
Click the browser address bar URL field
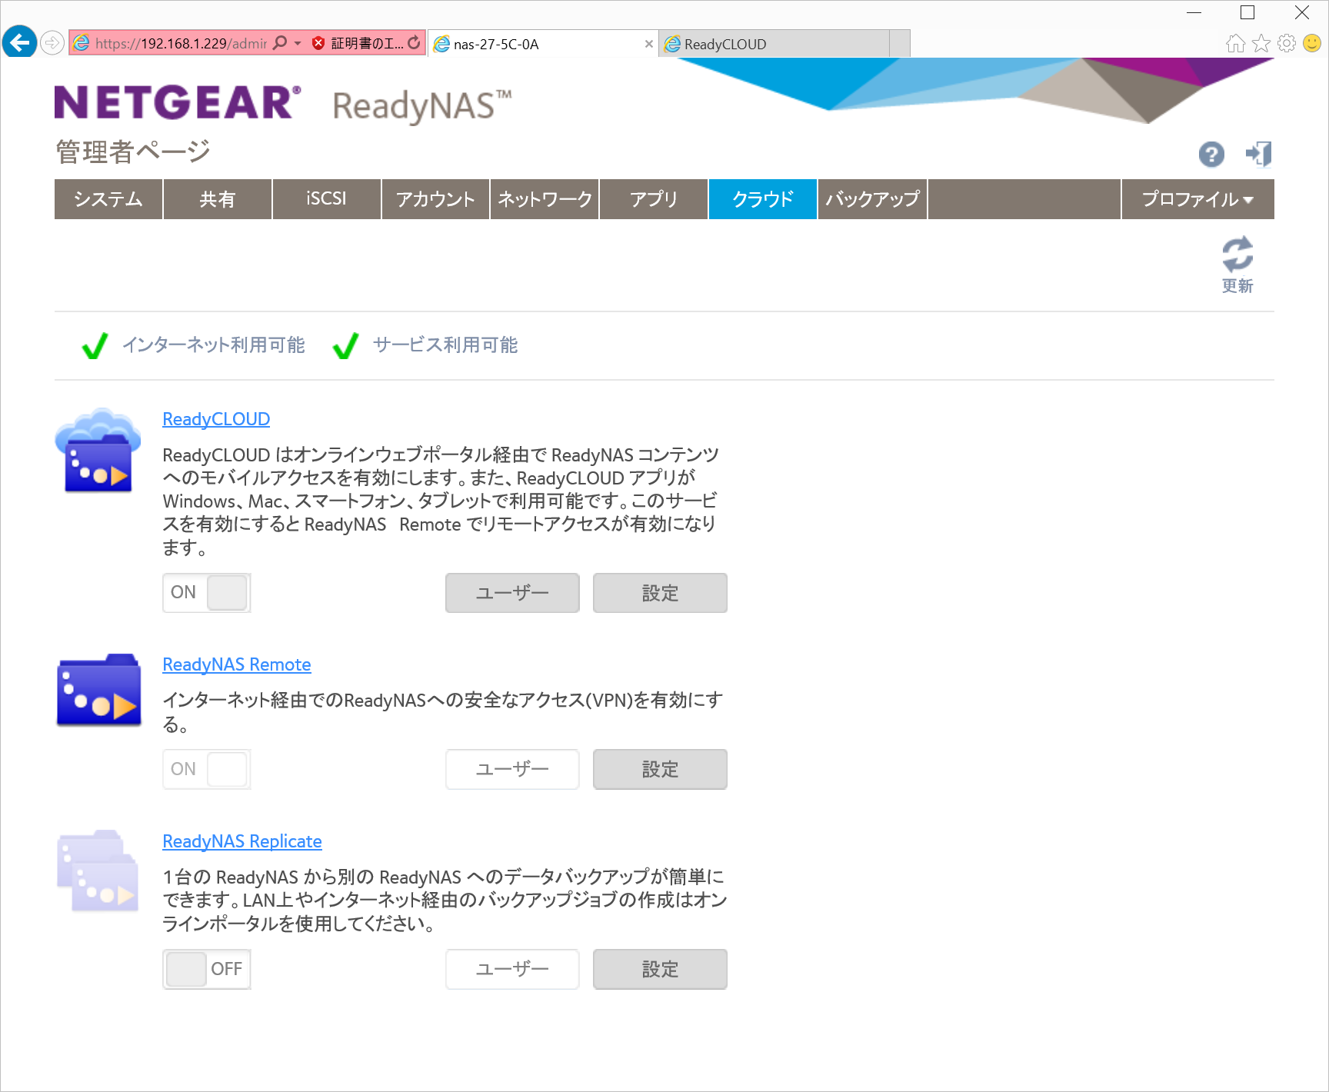[181, 44]
